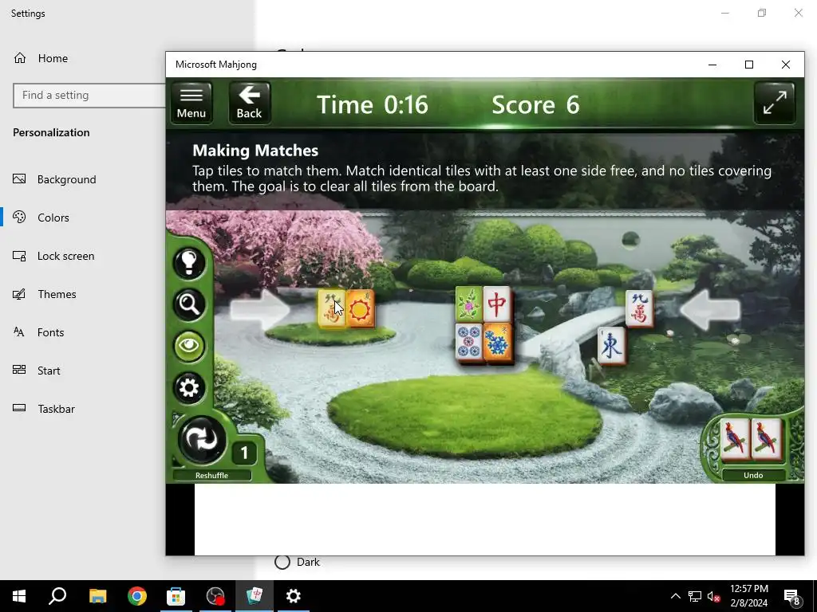Click the left navigation arrow on board
This screenshot has height=612, width=817.
(259, 310)
